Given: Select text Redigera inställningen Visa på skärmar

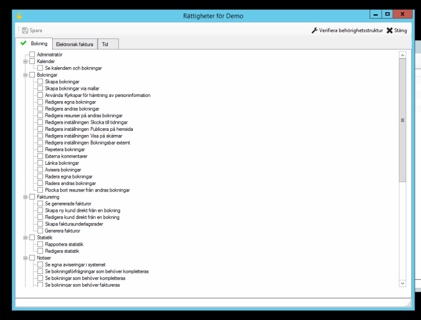Looking at the screenshot, I should 83,136.
